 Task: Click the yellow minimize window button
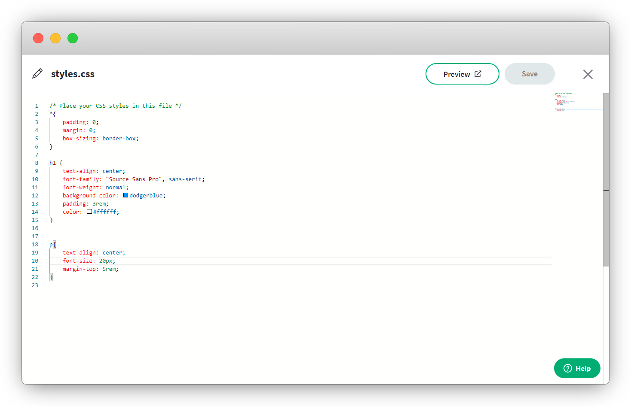tap(55, 38)
